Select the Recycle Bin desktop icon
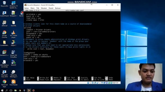 (x=4, y=4)
